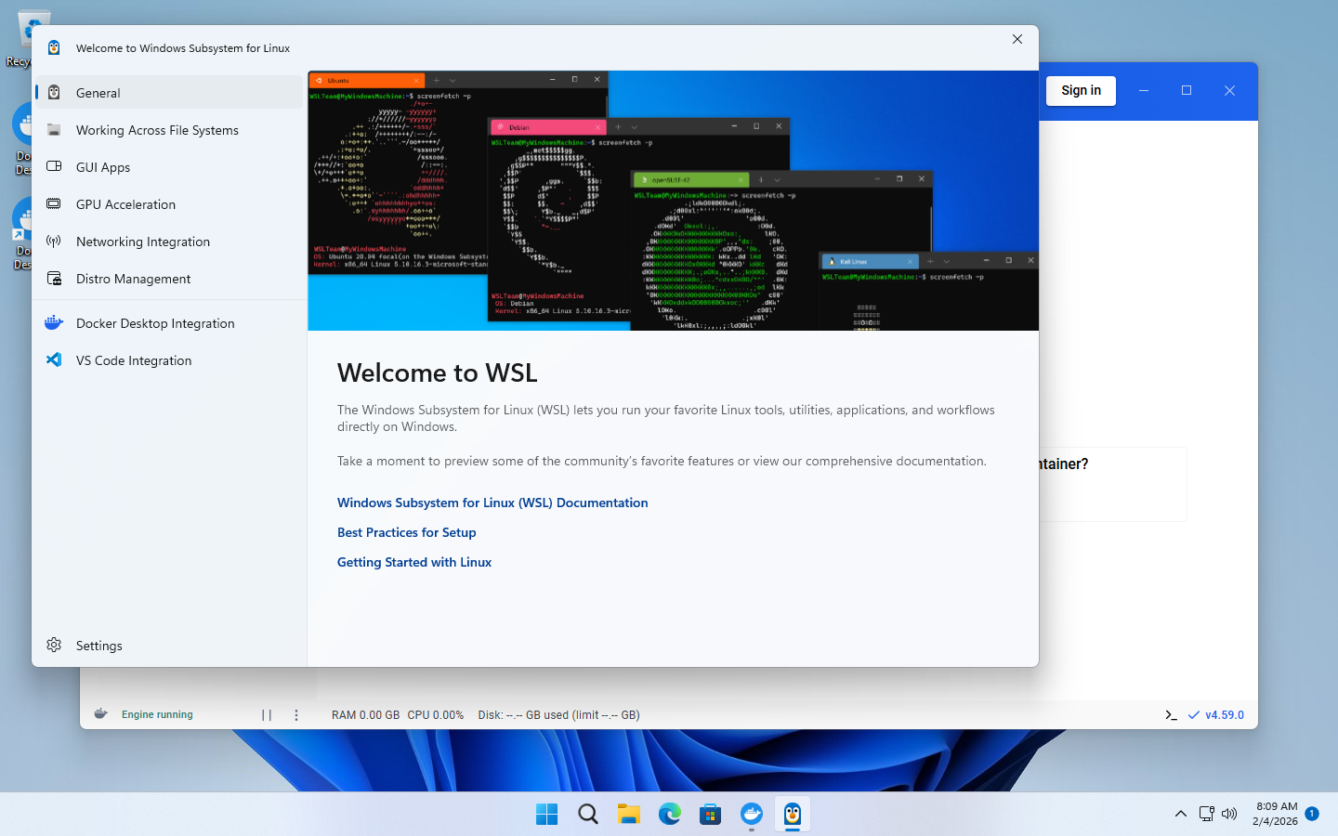Pause Docker engine with pause icon
1338x836 pixels.
tap(267, 715)
